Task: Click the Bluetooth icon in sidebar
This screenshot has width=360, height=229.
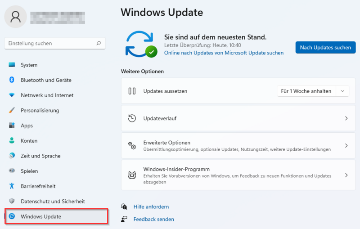Action: point(12,80)
